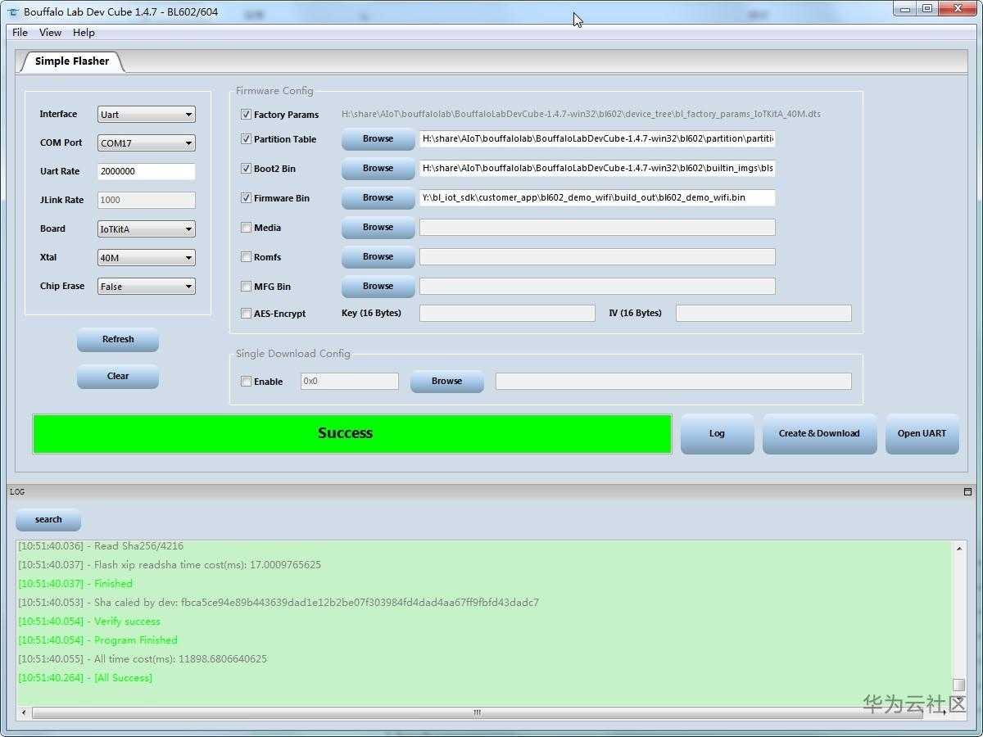Click the Media path field
Screen dimensions: 983x737
597,228
